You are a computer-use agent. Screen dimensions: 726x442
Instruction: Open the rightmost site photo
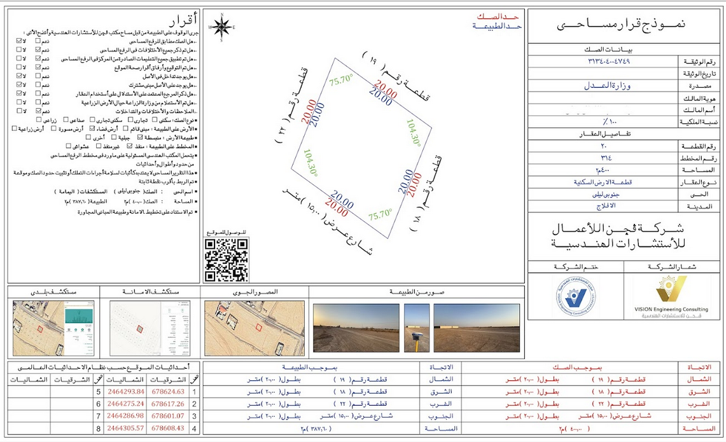(477, 328)
